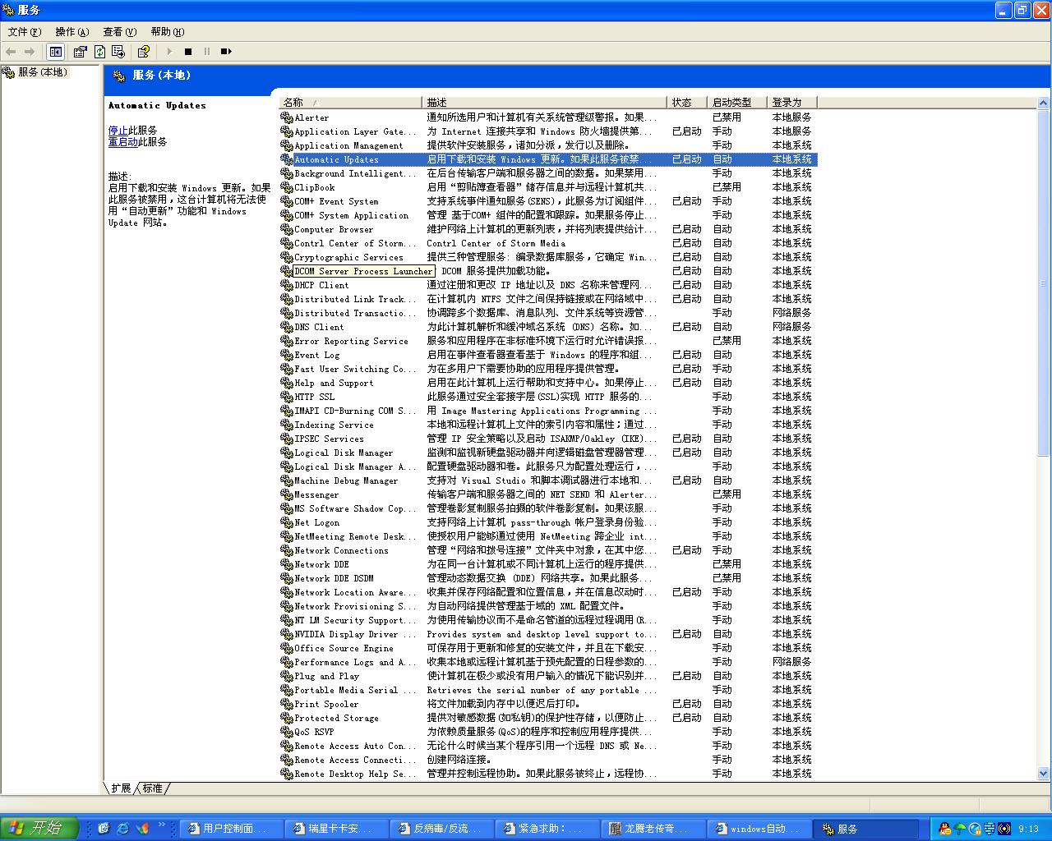Image resolution: width=1052 pixels, height=841 pixels.
Task: Sort services by the 名称 column header
Action: (x=351, y=103)
